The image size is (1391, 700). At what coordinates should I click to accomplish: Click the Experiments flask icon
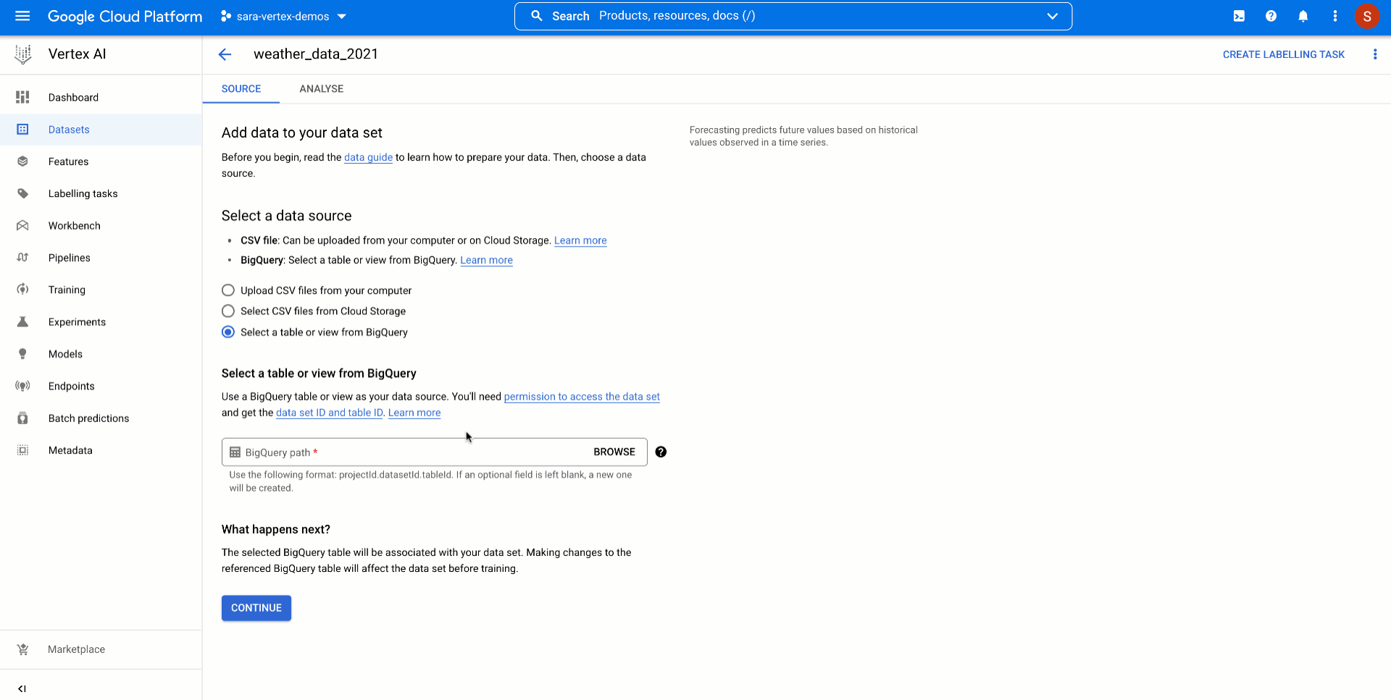(x=22, y=322)
